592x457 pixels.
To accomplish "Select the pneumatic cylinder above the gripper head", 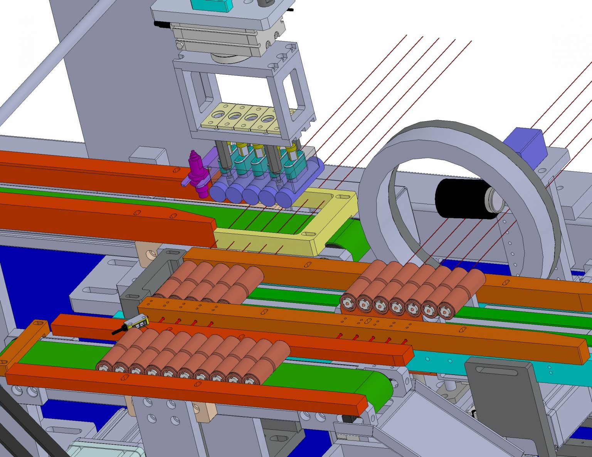I will click(216, 37).
